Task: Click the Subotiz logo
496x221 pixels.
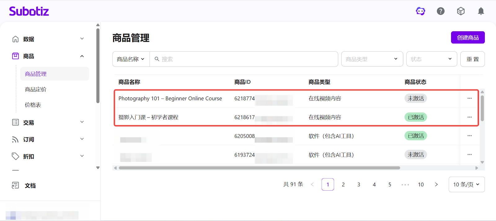Action: pyautogui.click(x=29, y=11)
